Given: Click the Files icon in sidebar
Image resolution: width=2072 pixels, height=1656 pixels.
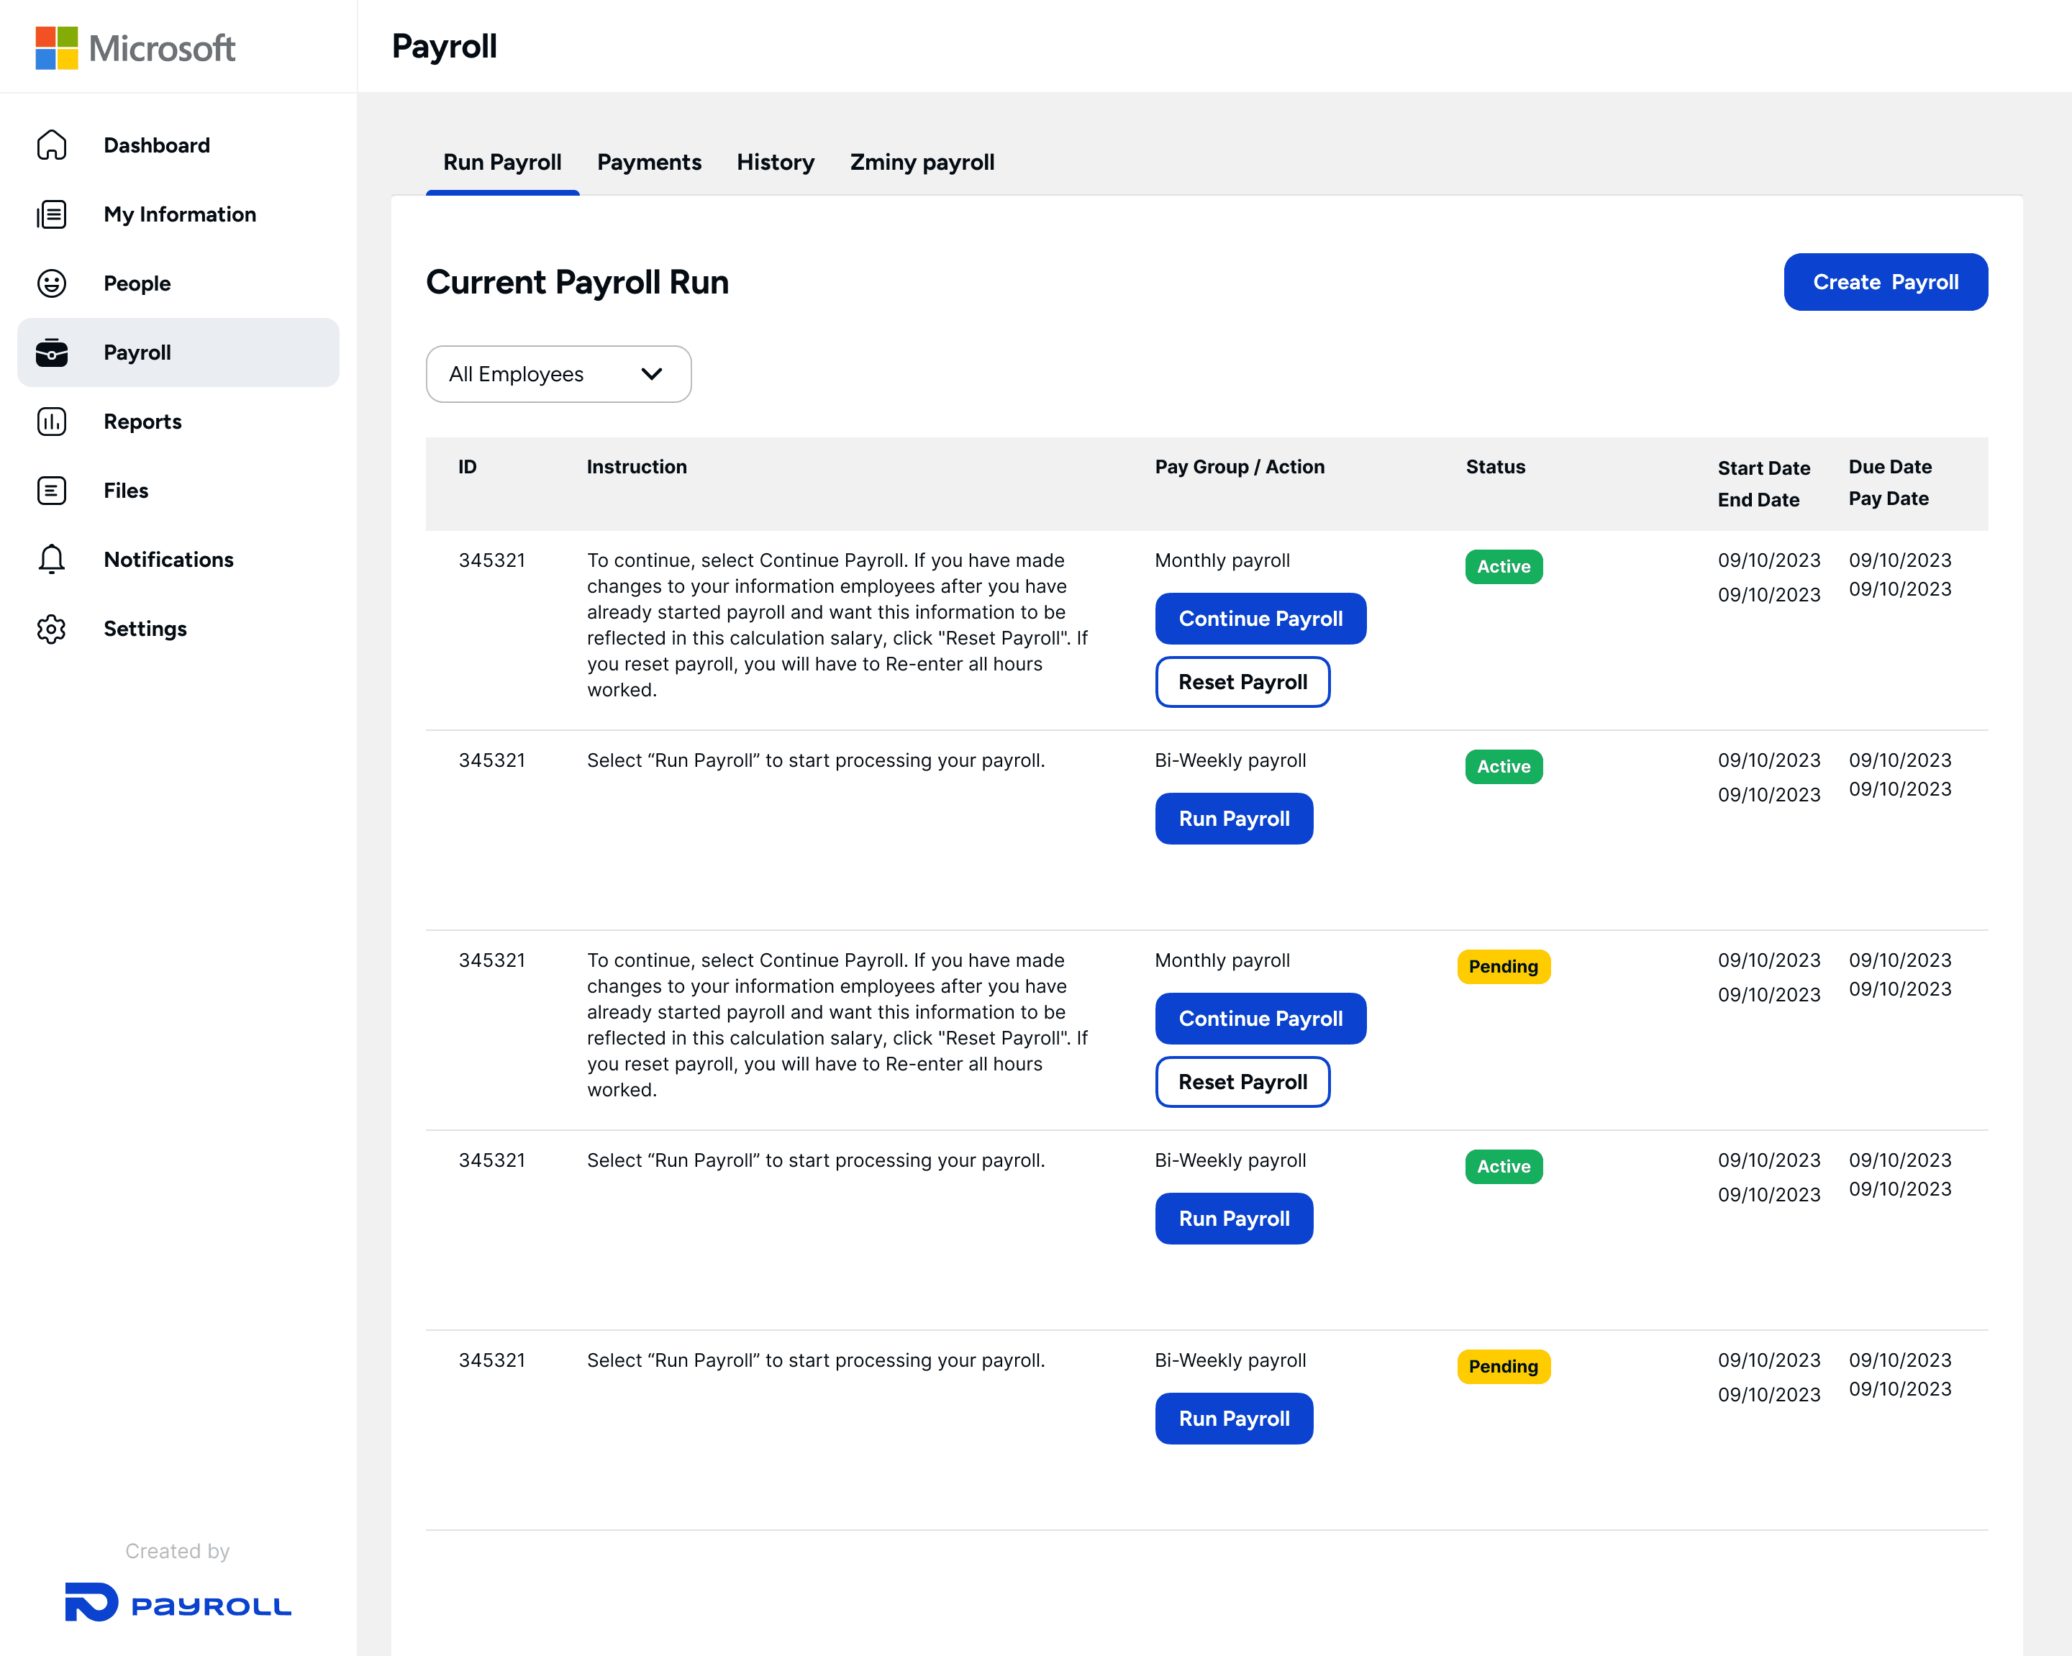Looking at the screenshot, I should coord(52,491).
